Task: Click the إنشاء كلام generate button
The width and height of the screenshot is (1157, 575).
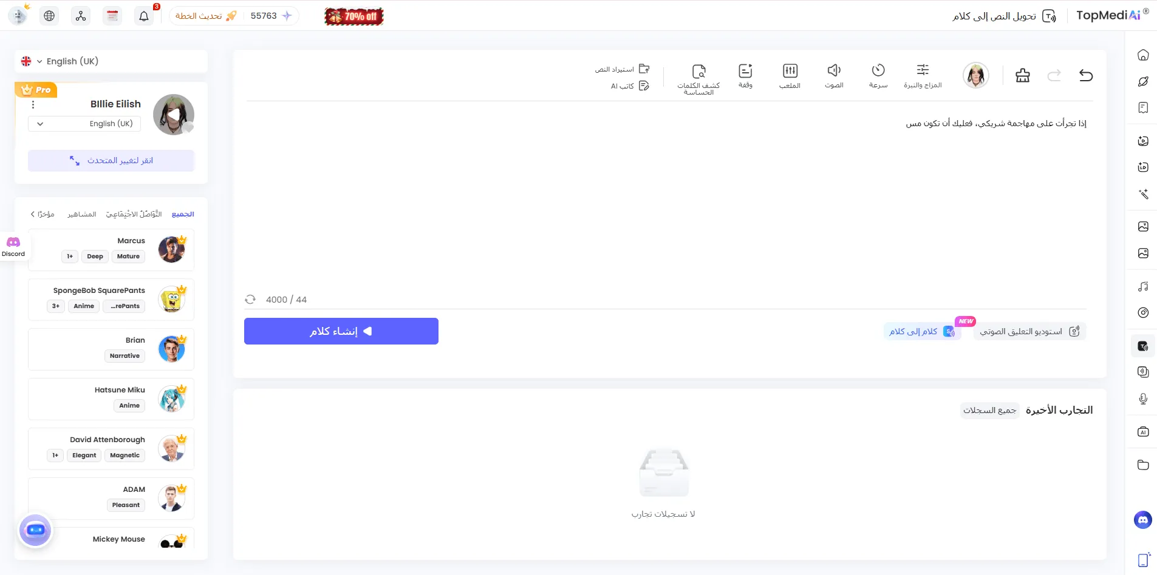Action: click(341, 331)
